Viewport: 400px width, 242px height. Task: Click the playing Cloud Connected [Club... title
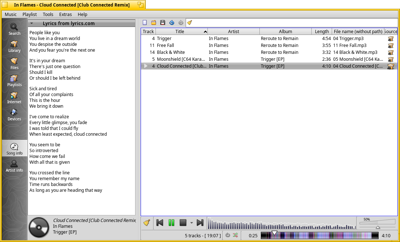(182, 66)
